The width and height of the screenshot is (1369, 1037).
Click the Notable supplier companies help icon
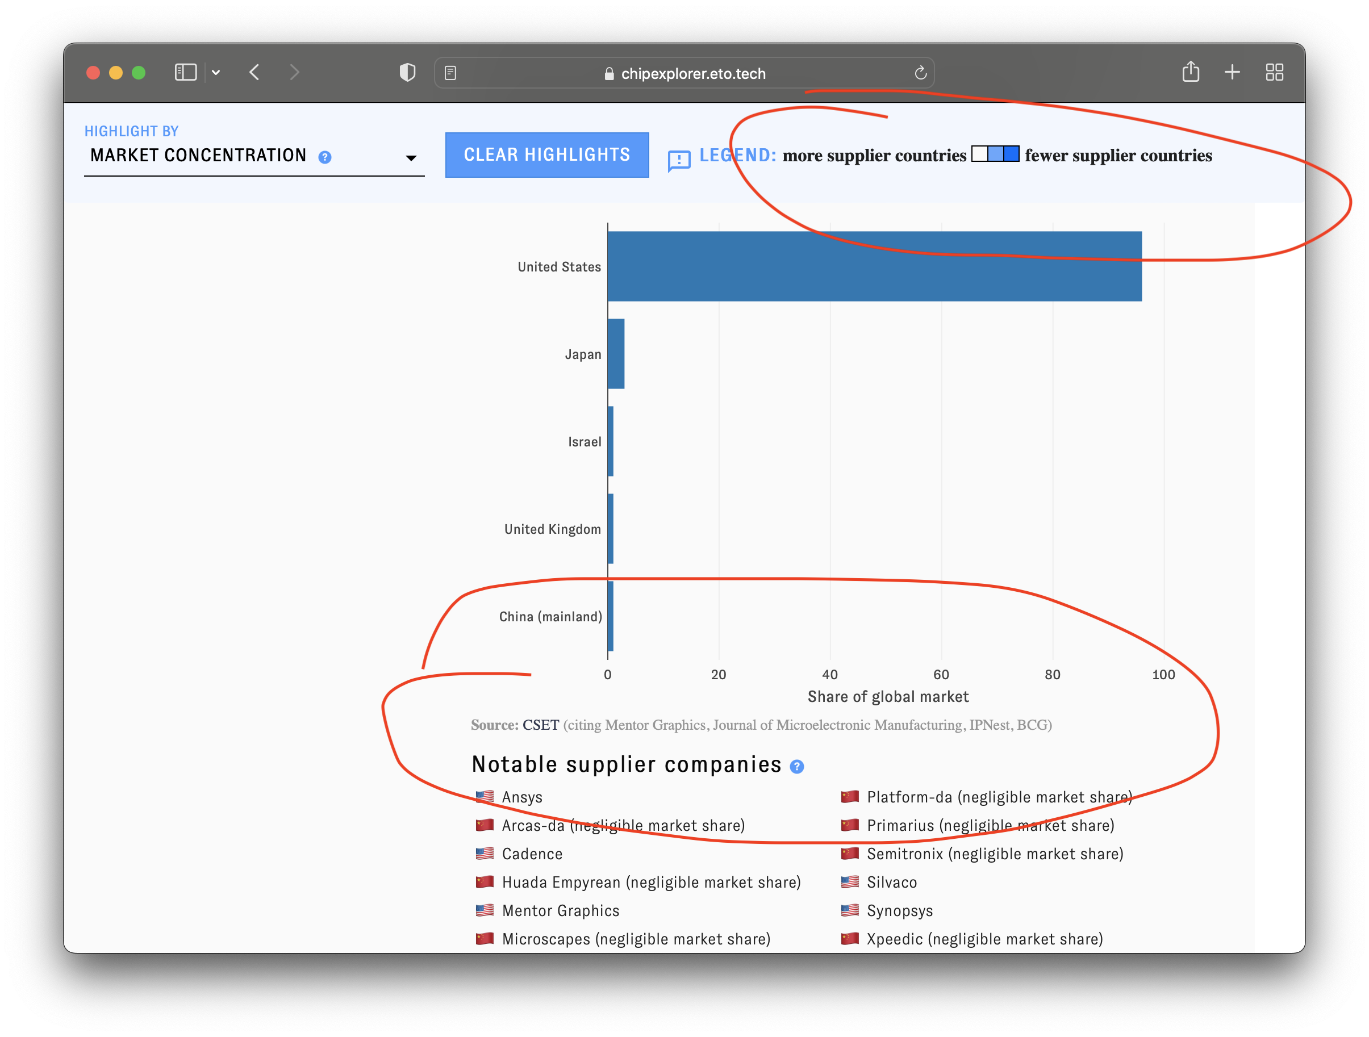click(798, 766)
